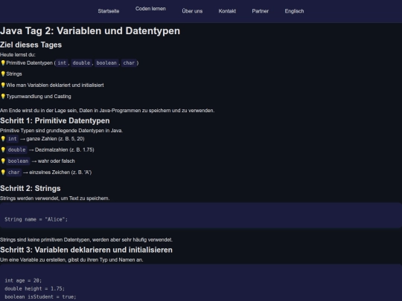Click the double tag in Schritt 1 list

pos(16,149)
